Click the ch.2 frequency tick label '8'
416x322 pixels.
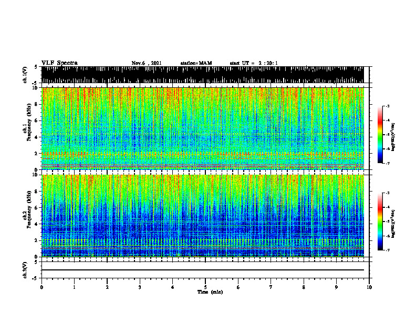[36, 192]
